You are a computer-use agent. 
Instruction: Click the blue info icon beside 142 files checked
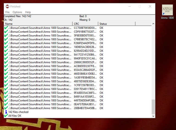point(6,112)
